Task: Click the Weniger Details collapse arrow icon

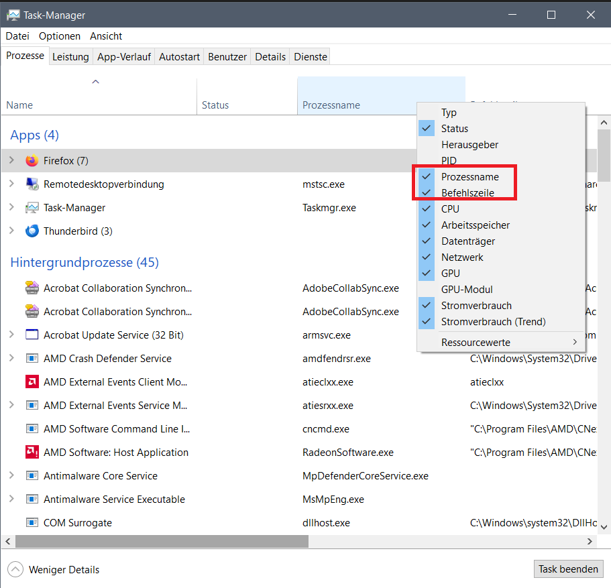Action: [15, 569]
